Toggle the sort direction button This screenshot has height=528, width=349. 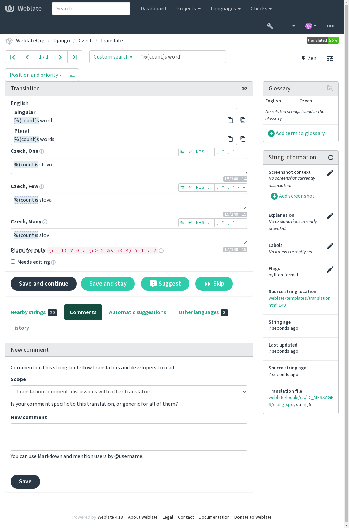coord(73,75)
